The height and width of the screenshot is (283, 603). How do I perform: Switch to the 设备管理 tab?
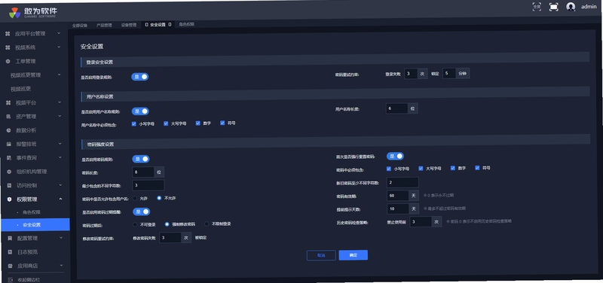pyautogui.click(x=129, y=25)
